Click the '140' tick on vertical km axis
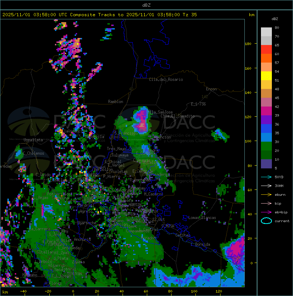Screen dimensions: 293x296 [248, 93]
